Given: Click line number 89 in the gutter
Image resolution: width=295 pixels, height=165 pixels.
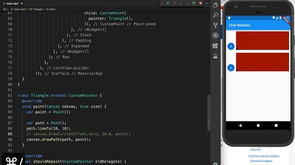Looking at the screenshot, I should pyautogui.click(x=10, y=134).
